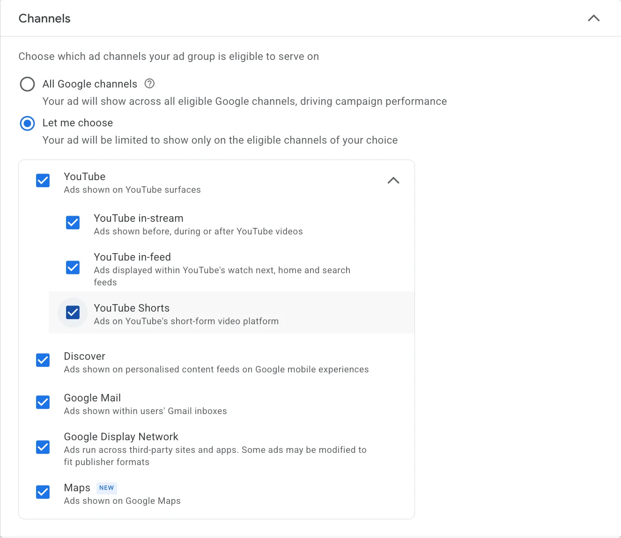Click the YouTube in-feed label
This screenshot has height=538, width=621.
coord(133,257)
